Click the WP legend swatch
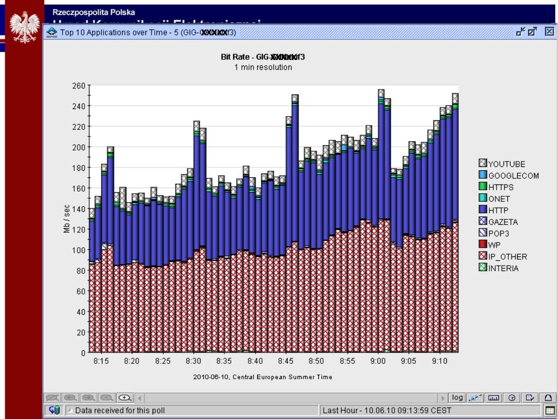The image size is (558, 419). (x=483, y=244)
